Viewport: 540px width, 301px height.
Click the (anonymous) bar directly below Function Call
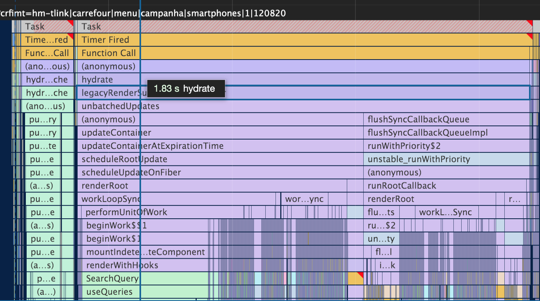point(304,67)
